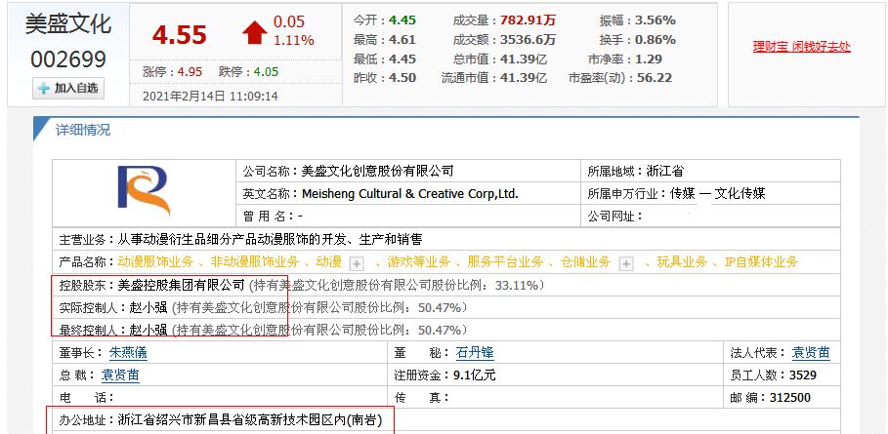This screenshot has height=434, width=888.
Task: Open board secretary 石丹锋 link
Action: coord(475,353)
